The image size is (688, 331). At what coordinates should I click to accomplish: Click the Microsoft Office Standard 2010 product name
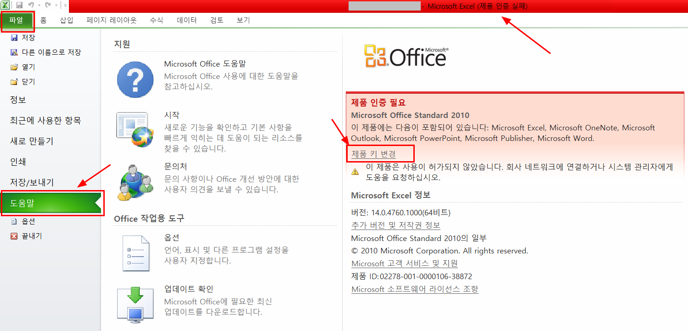pyautogui.click(x=410, y=115)
